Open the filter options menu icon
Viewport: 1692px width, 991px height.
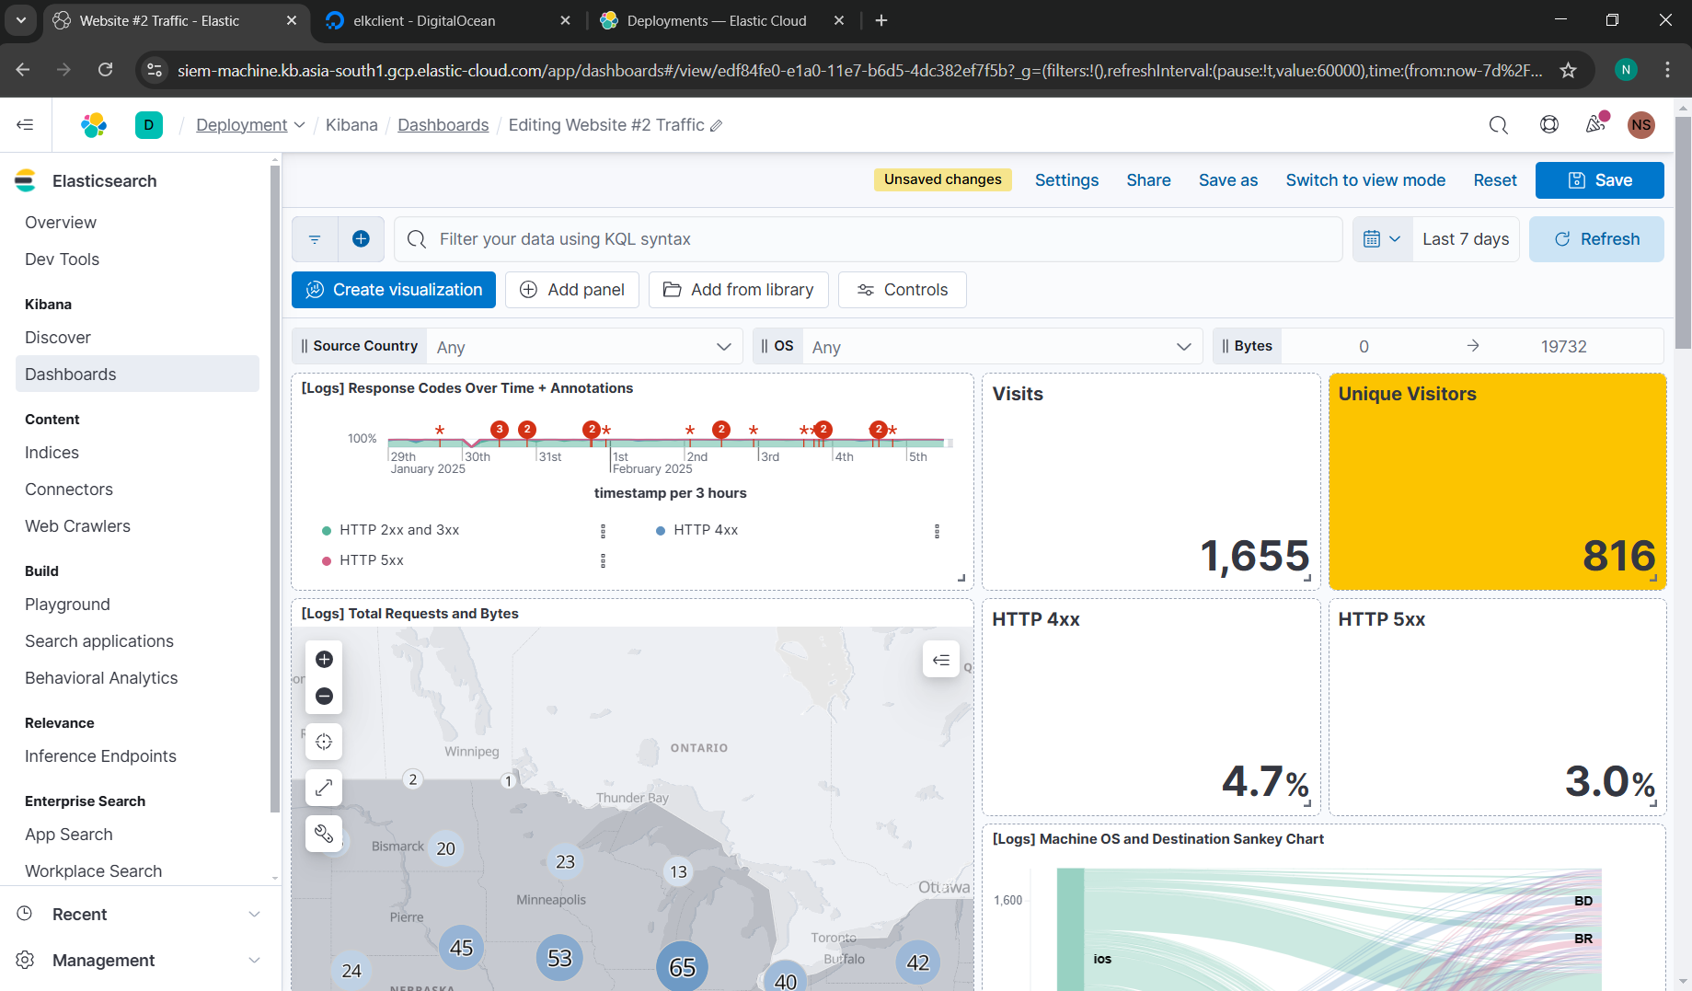[x=315, y=239]
